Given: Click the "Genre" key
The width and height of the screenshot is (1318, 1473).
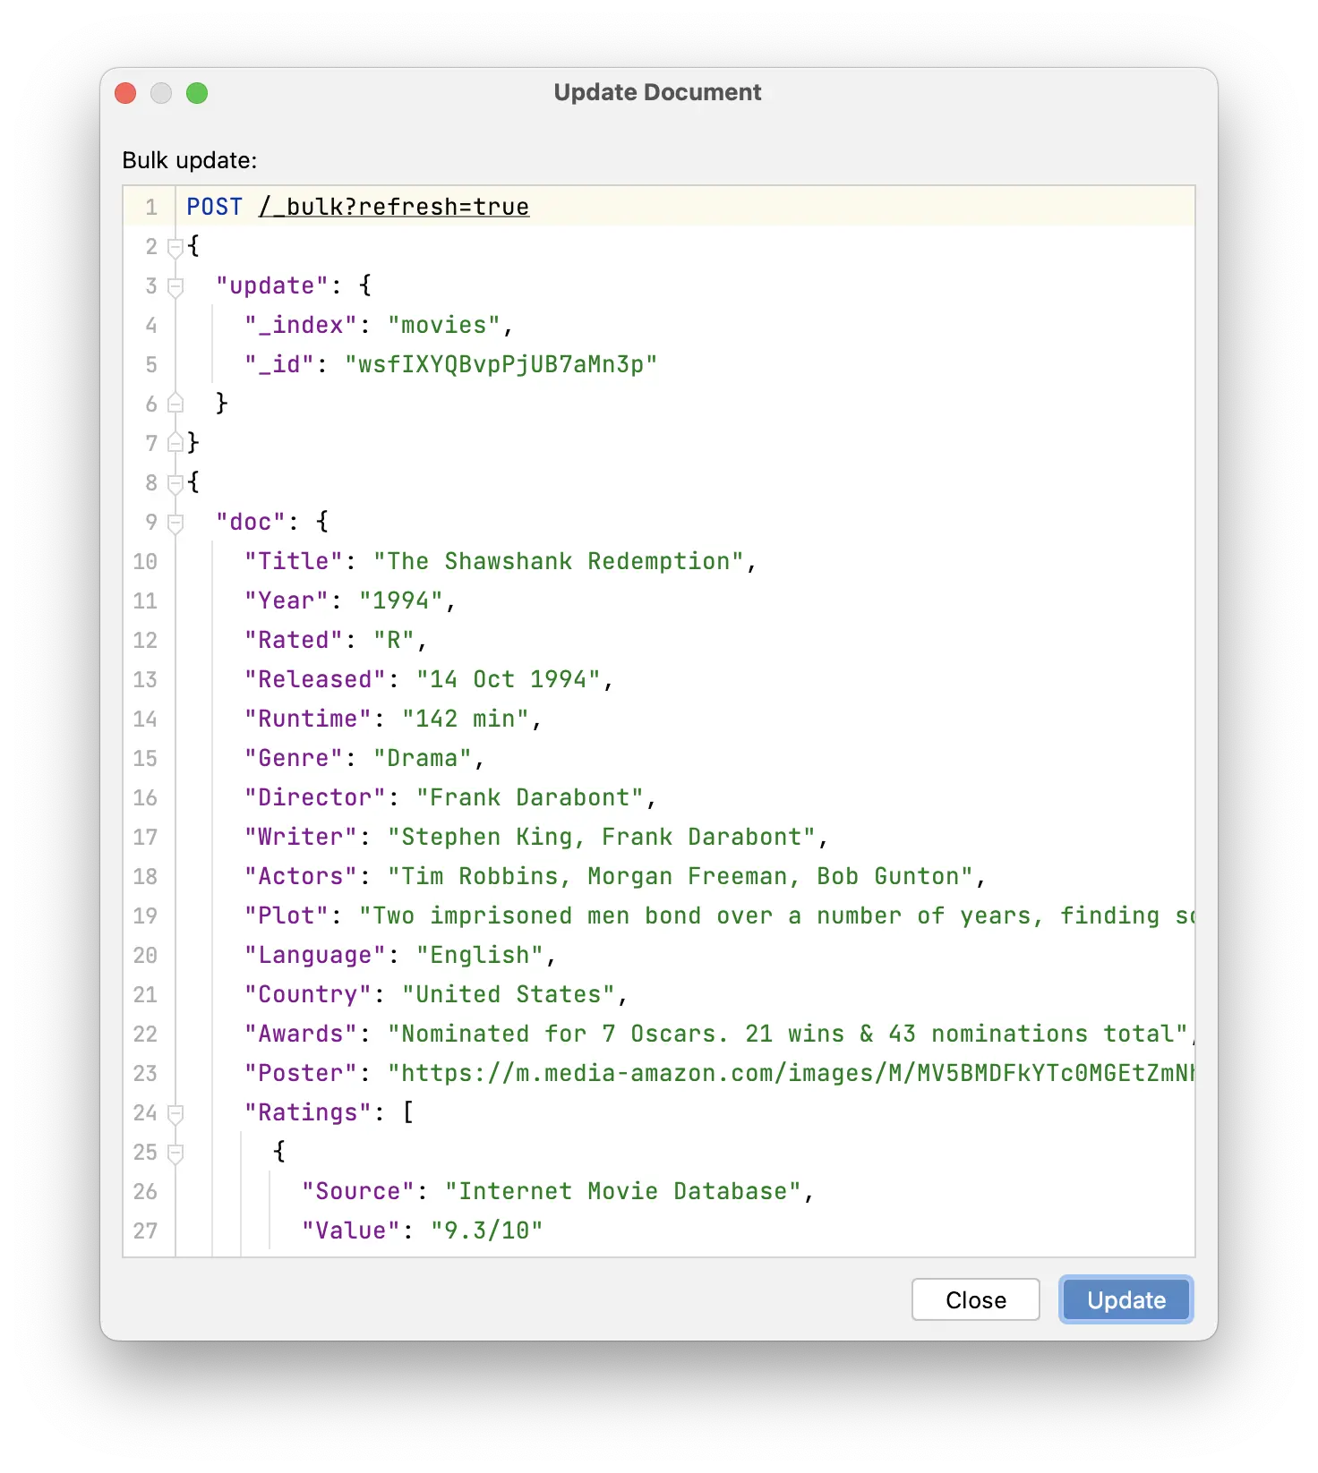Looking at the screenshot, I should click(x=294, y=758).
